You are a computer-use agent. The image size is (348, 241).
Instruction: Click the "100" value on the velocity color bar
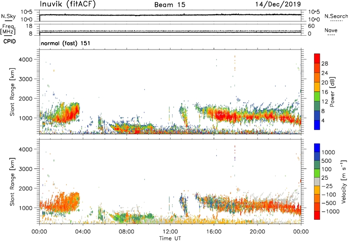327,169
